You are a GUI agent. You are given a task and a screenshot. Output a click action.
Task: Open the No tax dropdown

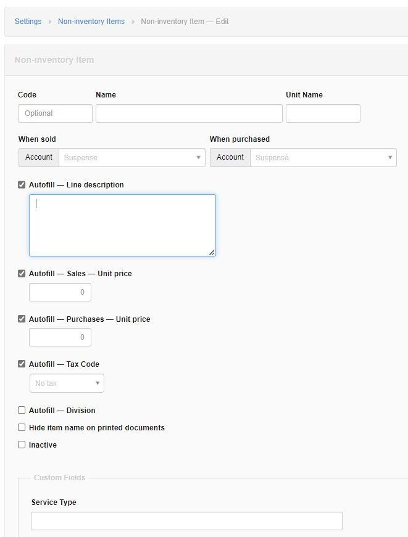point(67,383)
